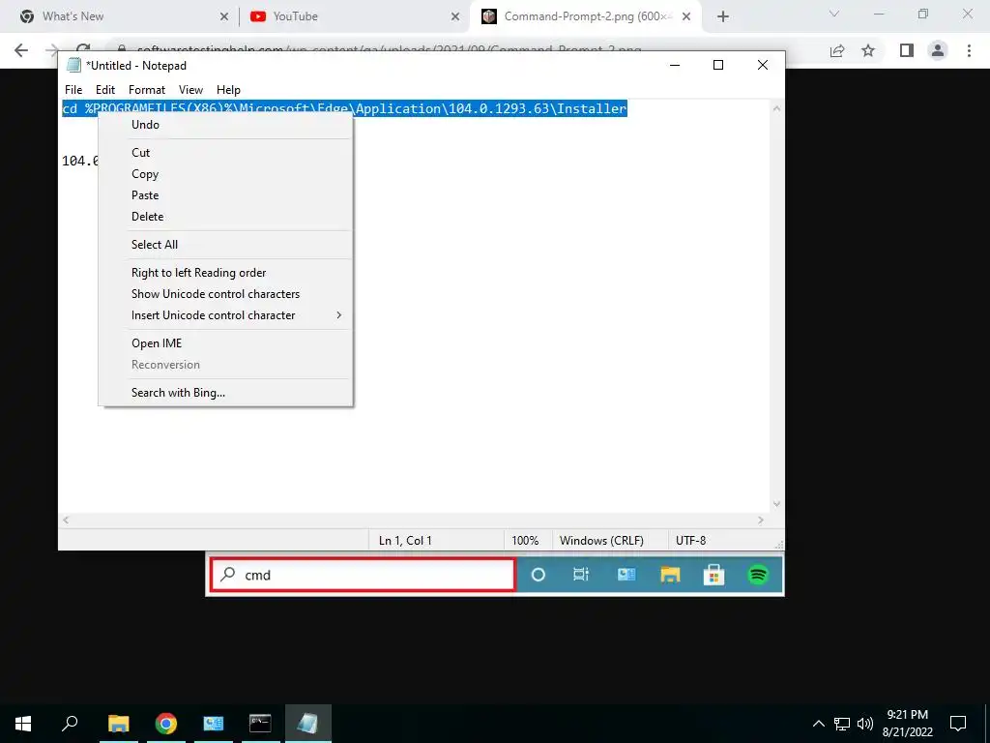Go back in the Chrome browser
Viewport: 990px width, 743px height.
(21, 50)
